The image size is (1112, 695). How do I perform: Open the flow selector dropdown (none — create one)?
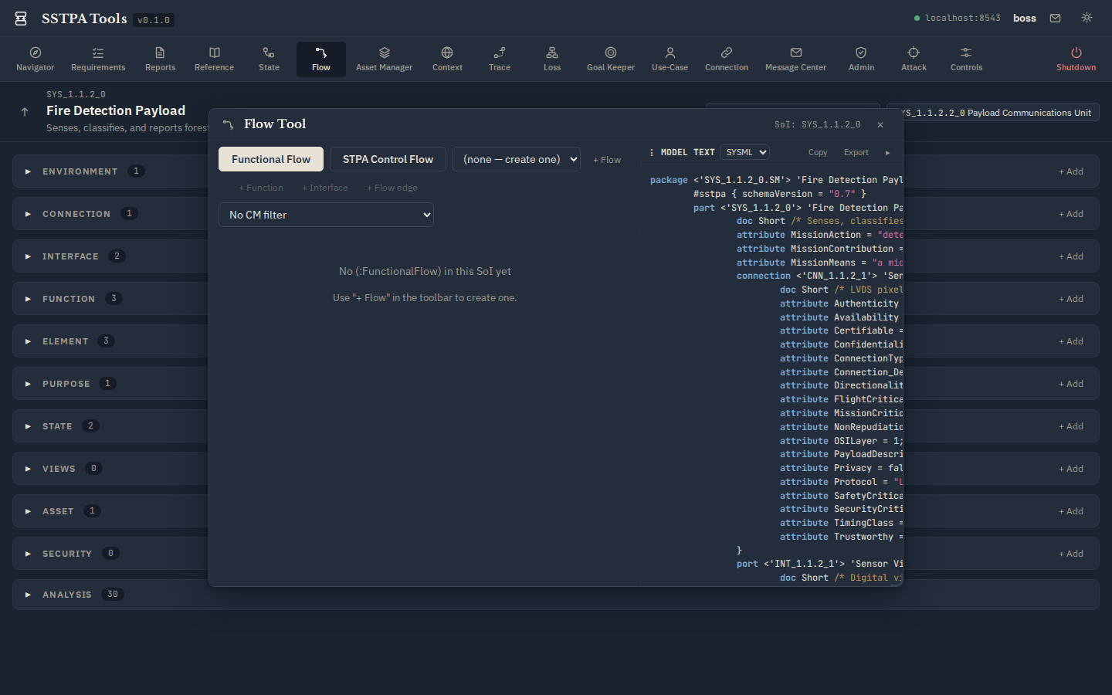517,159
